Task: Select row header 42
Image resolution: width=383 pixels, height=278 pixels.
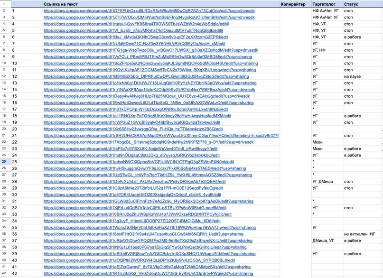Action: pyautogui.click(x=4, y=273)
